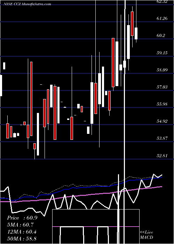Click the 59.15 price axis label

[x=162, y=53]
